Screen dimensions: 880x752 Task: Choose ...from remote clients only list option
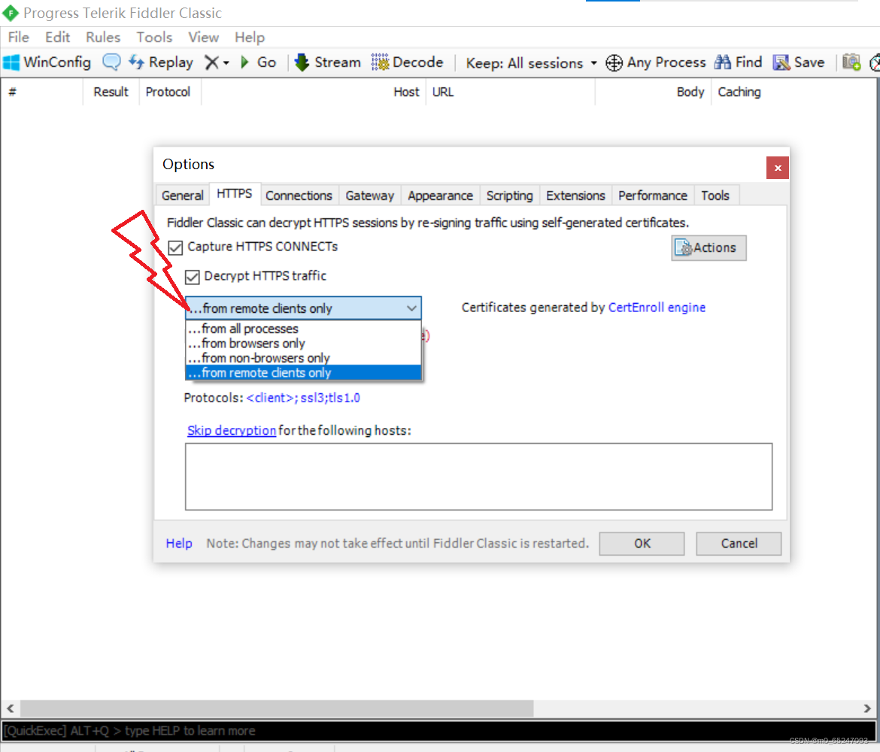click(303, 373)
